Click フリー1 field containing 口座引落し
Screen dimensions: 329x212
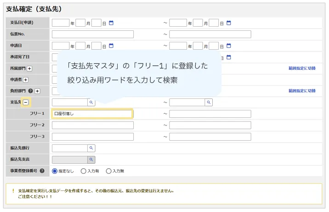pos(92,114)
